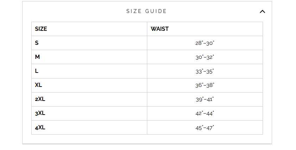The height and width of the screenshot is (150, 296).
Task: Click the divider line beneath the size table
Action: [x=147, y=144]
